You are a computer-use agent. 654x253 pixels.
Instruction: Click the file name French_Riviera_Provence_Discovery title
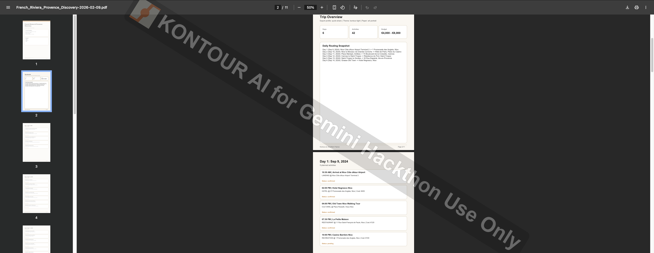[62, 7]
